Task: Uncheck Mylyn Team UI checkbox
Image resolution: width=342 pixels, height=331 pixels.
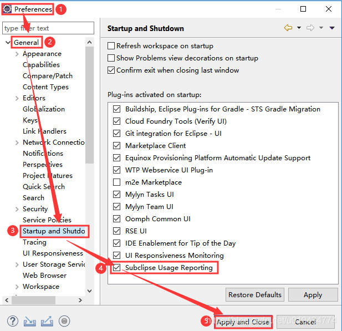Action: point(117,207)
